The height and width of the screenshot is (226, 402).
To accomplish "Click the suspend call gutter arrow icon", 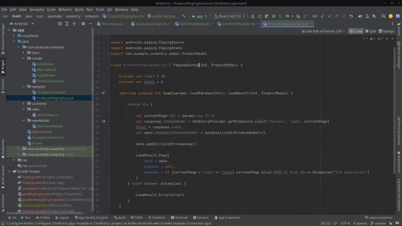I will 103,121.
